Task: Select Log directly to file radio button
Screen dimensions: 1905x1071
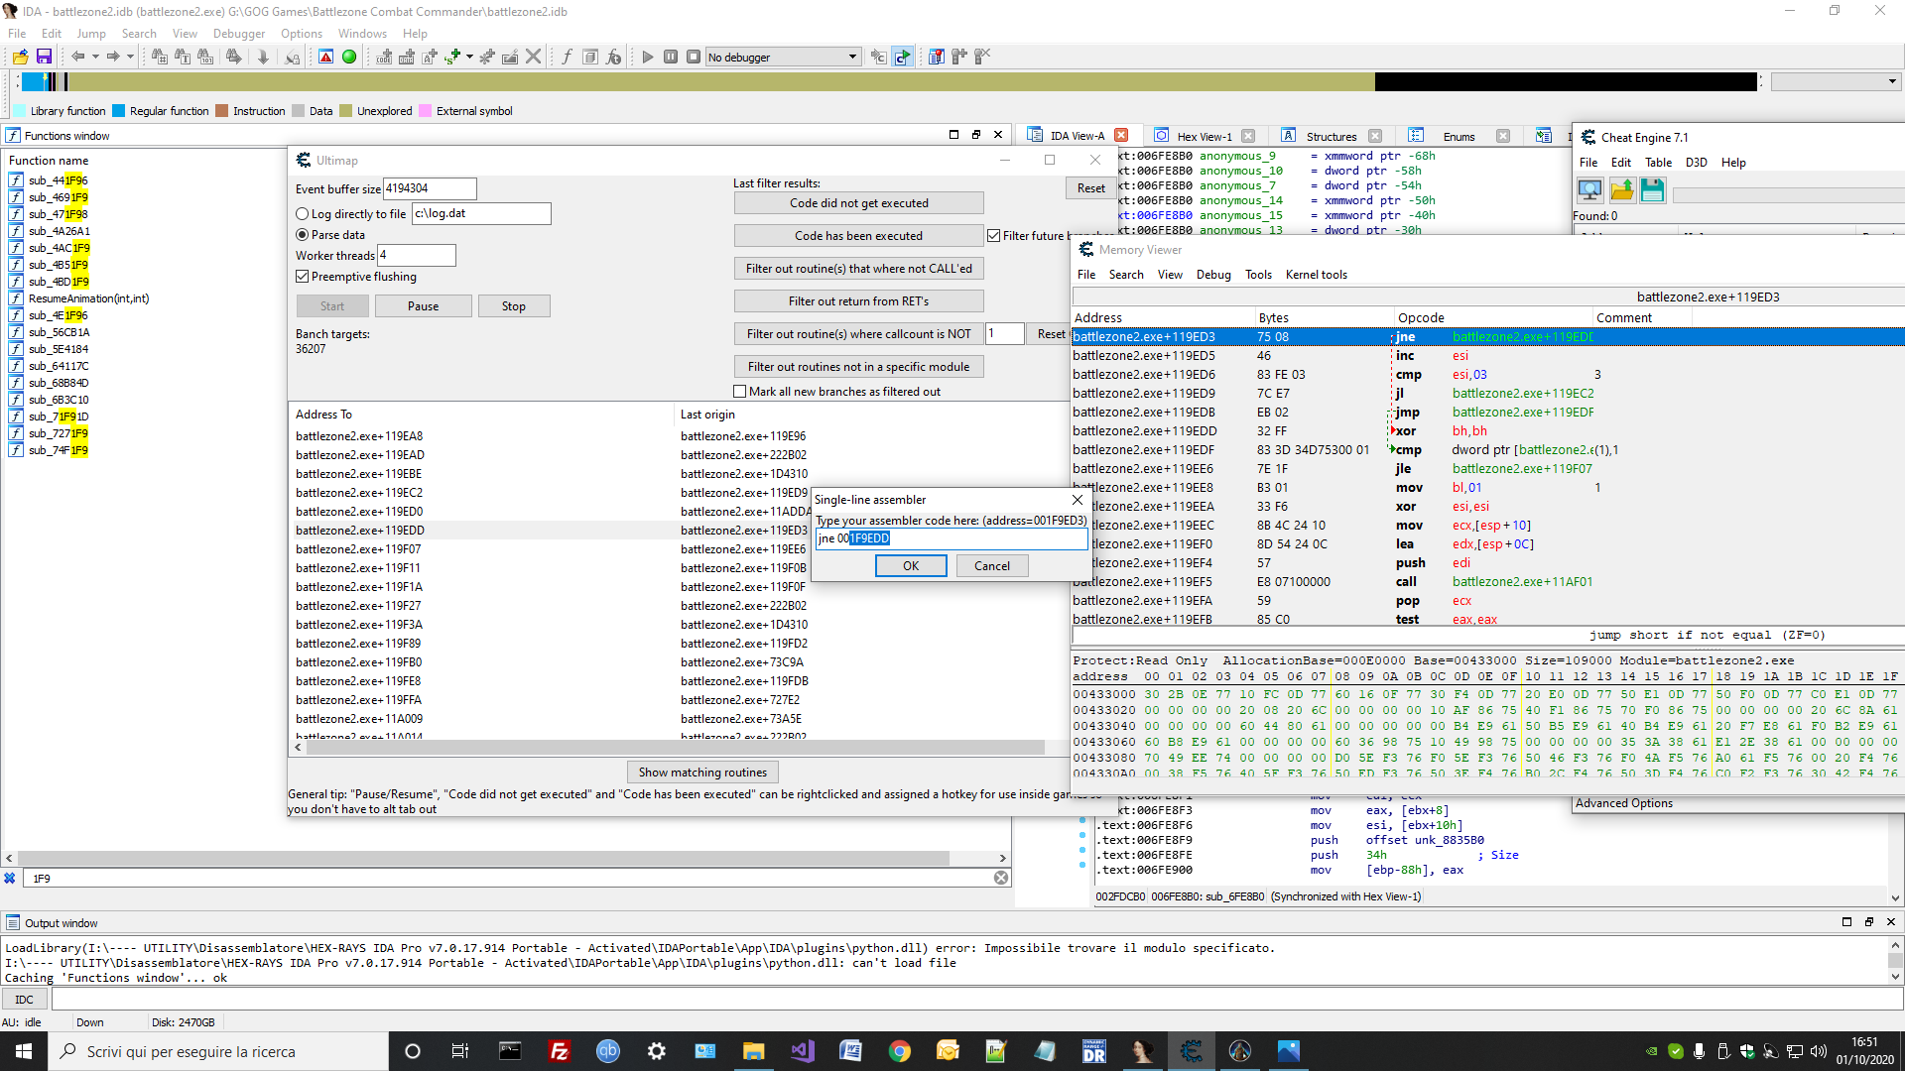Action: (303, 214)
